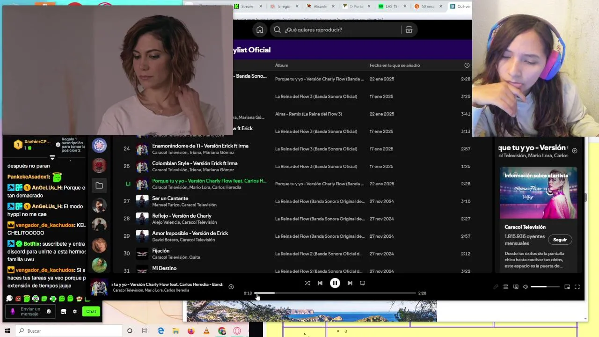Switch to the 'Porta' browser tab
The width and height of the screenshot is (599, 337).
(x=358, y=7)
